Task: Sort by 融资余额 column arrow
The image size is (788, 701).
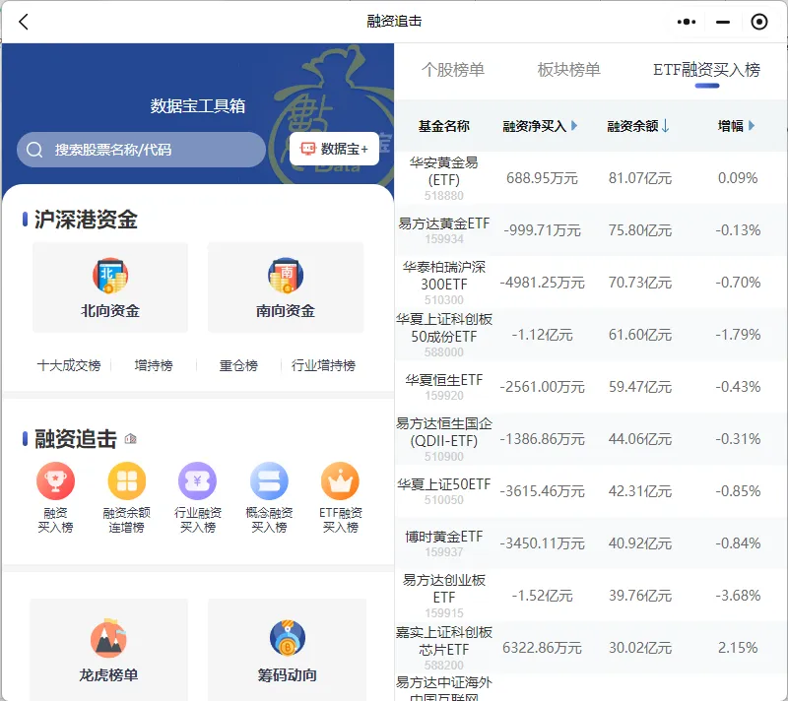Action: click(666, 126)
